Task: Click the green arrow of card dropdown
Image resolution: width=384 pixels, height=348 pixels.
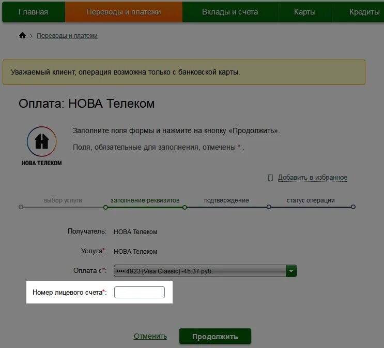Action: pyautogui.click(x=291, y=271)
